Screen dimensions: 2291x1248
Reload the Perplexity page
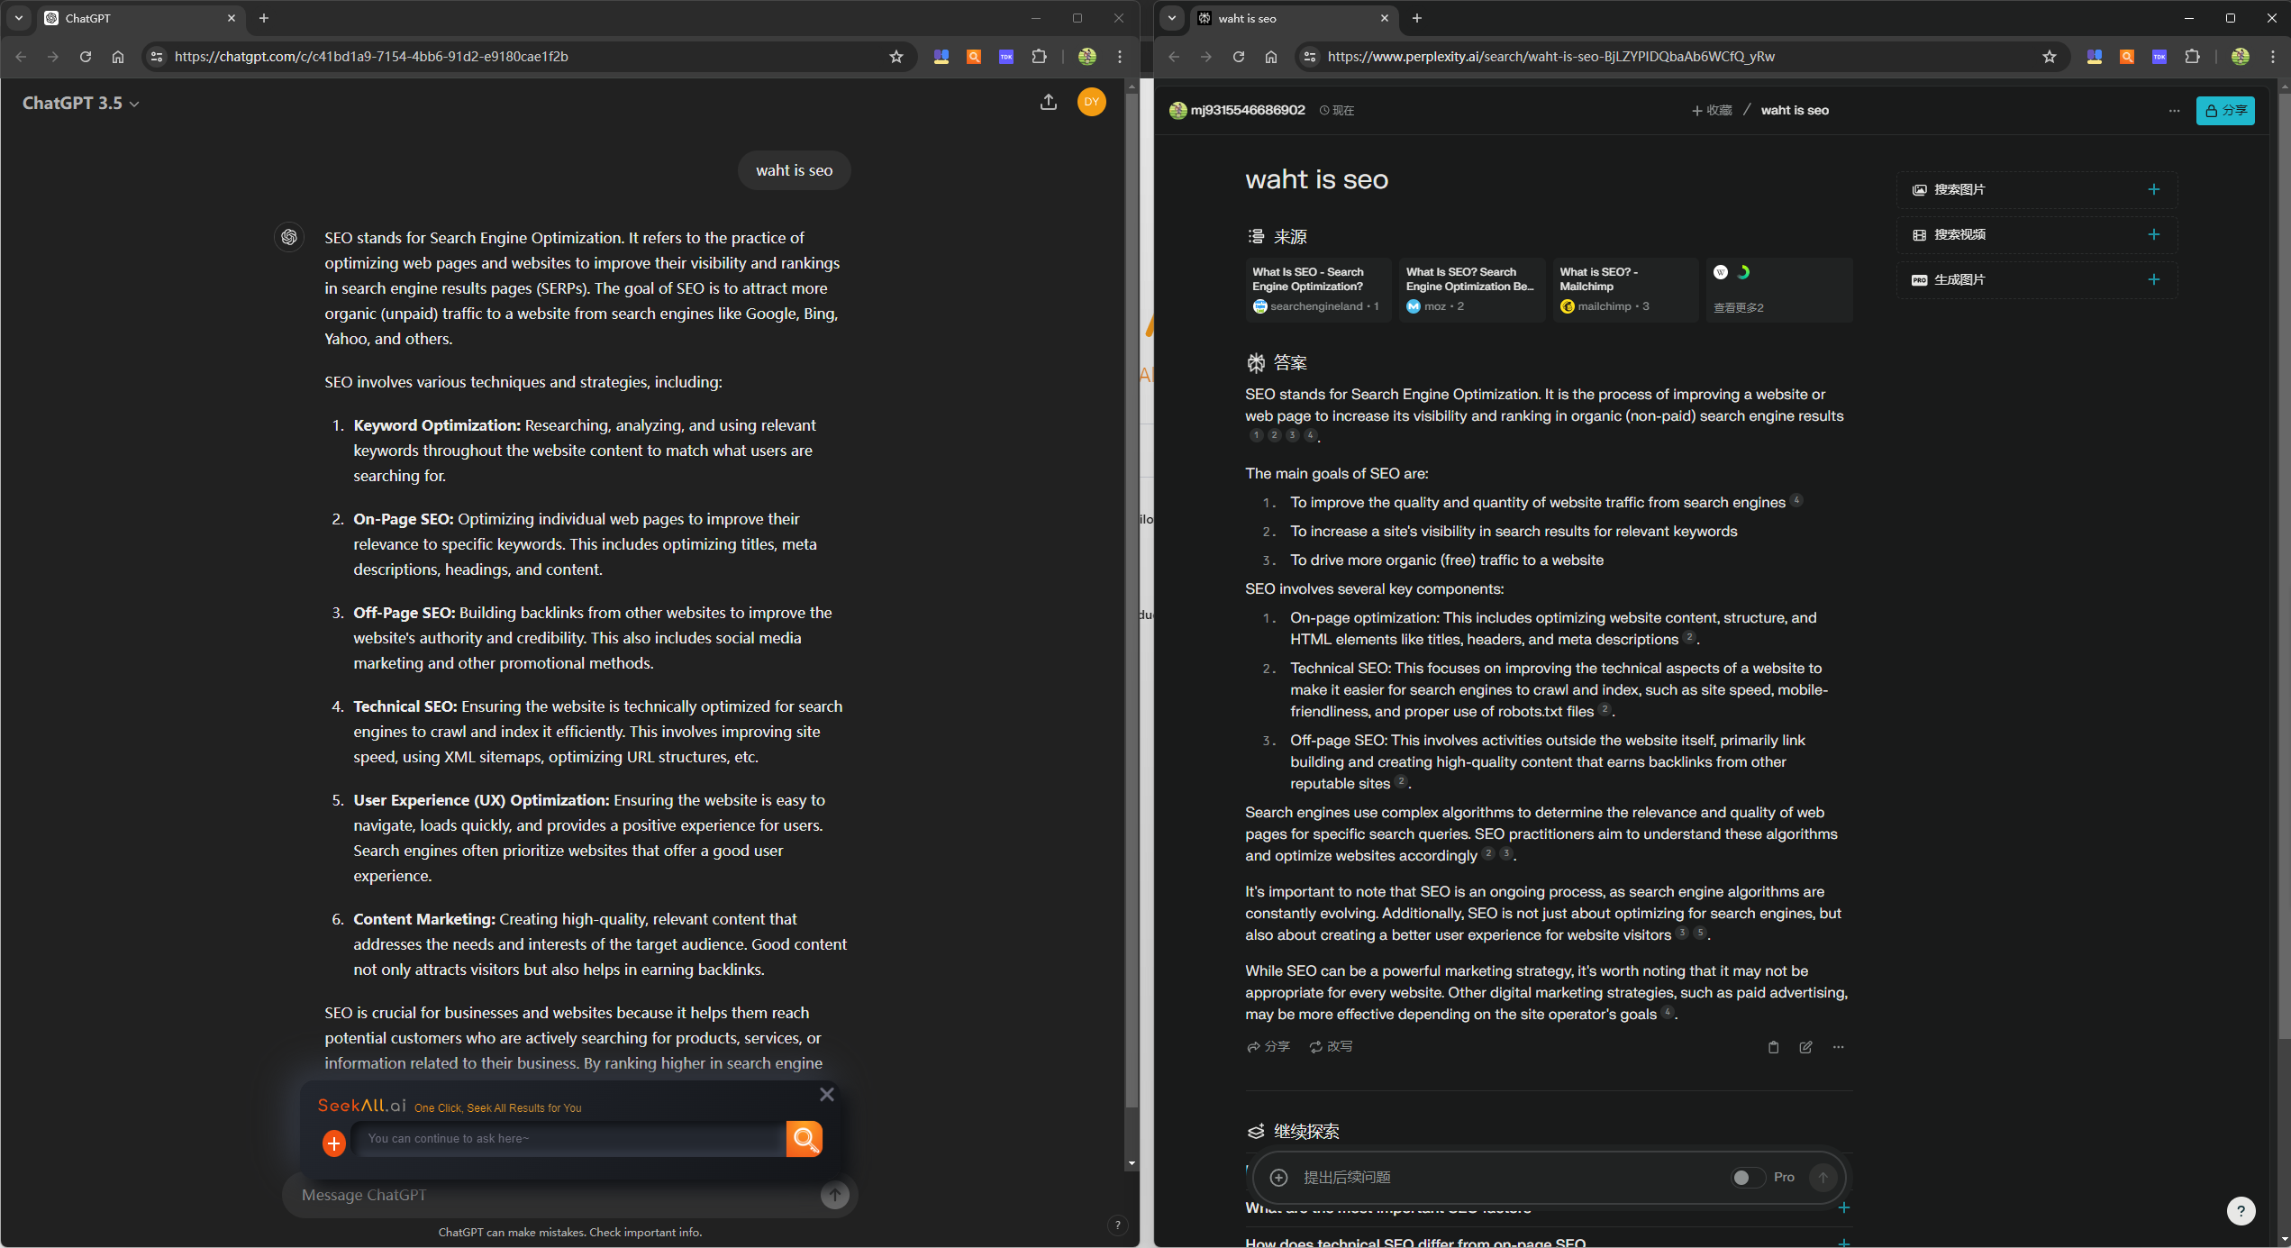pyautogui.click(x=1239, y=57)
